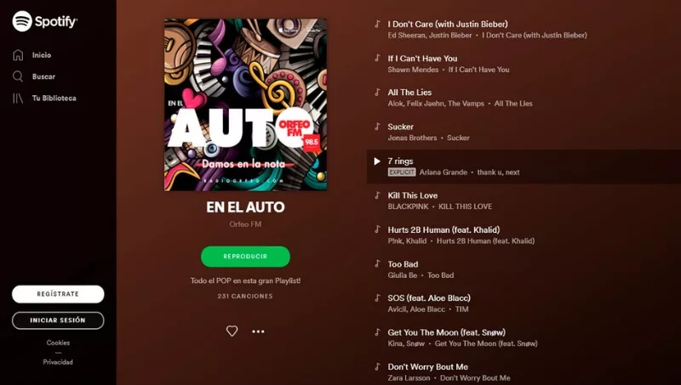This screenshot has width=681, height=385.
Task: Open the Tu Biblioteca library icon
Action: coord(18,99)
